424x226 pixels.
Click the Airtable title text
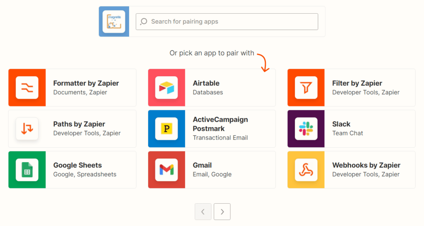[x=206, y=83]
